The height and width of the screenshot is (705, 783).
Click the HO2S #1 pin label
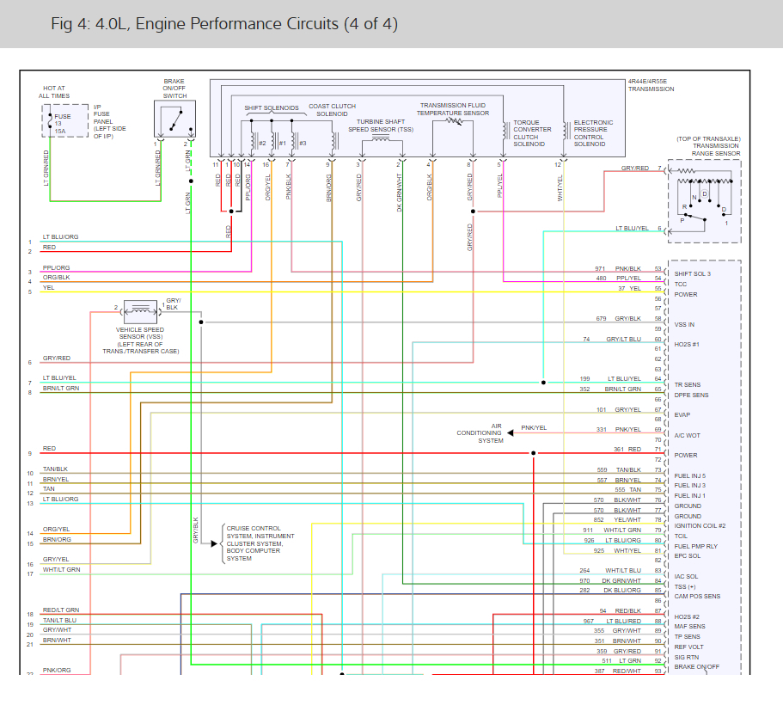point(687,344)
